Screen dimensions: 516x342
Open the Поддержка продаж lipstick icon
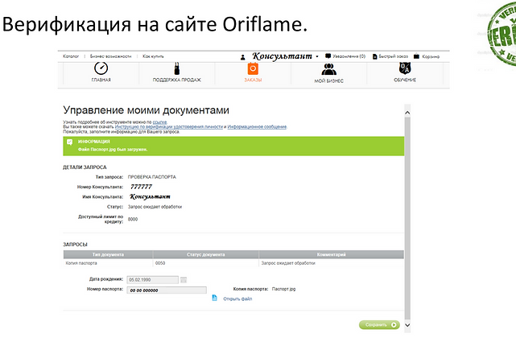pos(177,68)
